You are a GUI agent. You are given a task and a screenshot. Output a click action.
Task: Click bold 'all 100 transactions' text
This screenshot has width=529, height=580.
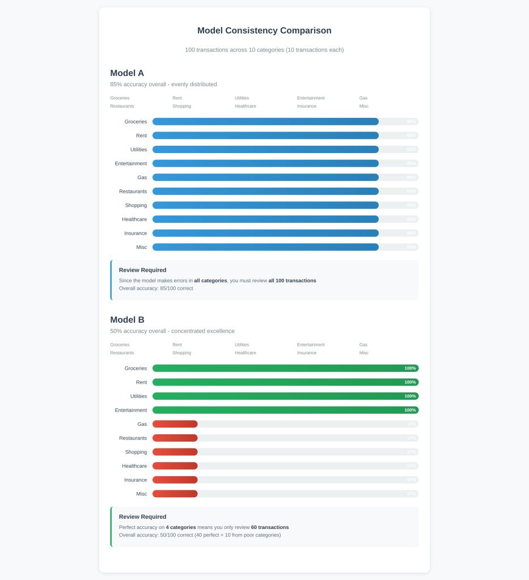tap(292, 281)
